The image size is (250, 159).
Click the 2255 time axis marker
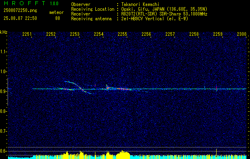coord(122,34)
